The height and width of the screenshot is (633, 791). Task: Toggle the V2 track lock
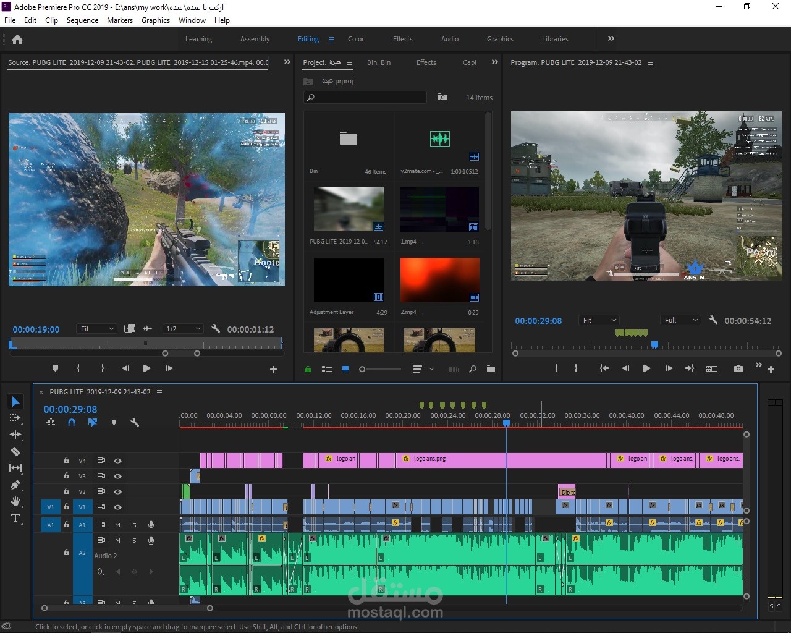[67, 491]
